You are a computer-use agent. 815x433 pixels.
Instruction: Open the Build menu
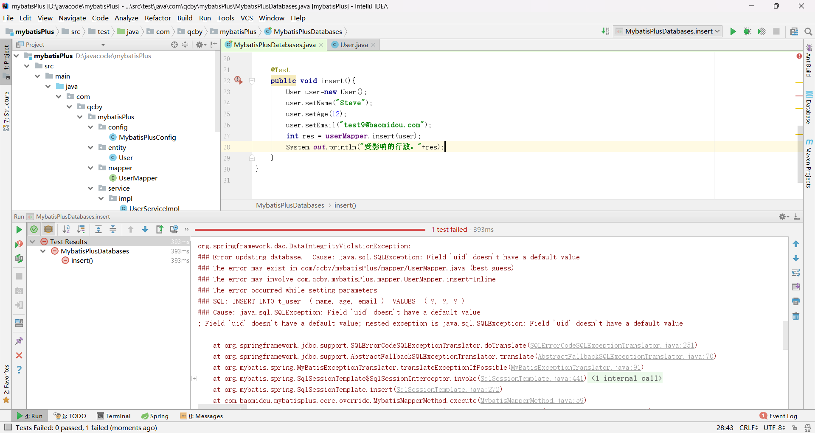click(x=185, y=18)
